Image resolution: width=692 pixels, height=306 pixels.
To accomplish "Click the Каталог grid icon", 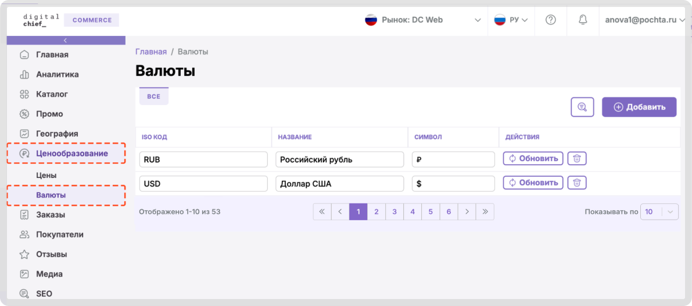I will (x=25, y=94).
